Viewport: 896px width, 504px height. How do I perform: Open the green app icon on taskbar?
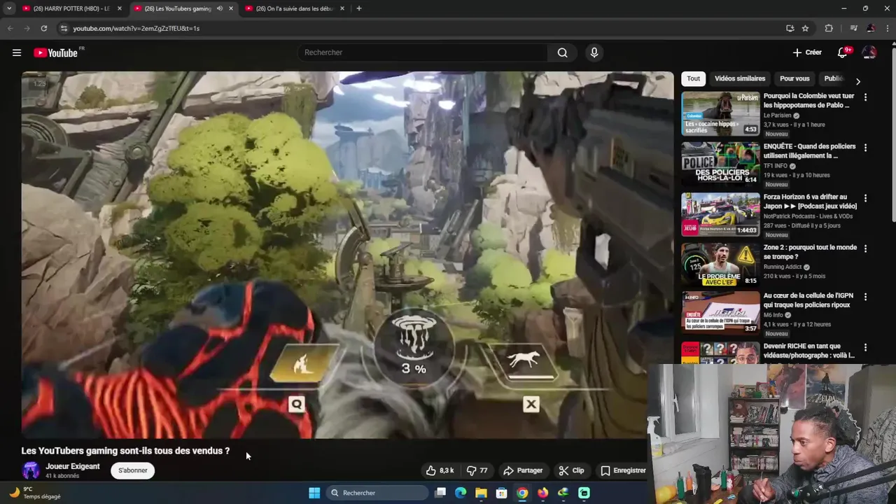(584, 493)
